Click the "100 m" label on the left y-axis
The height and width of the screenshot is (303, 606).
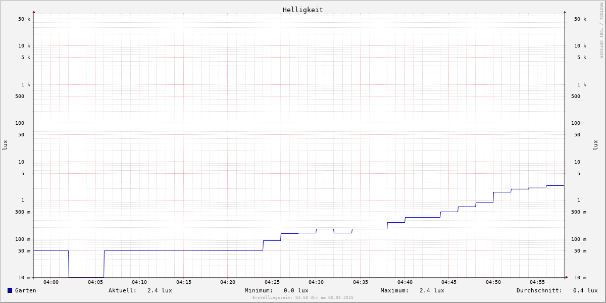coord(23,239)
